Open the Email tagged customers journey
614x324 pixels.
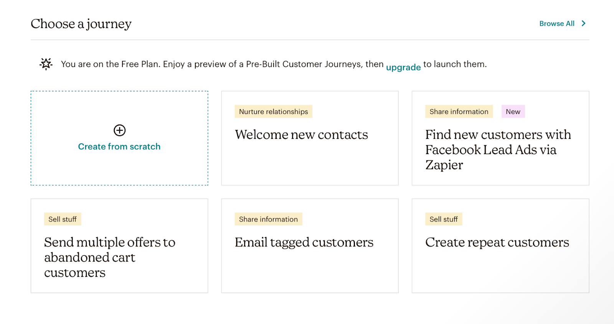[x=304, y=242]
